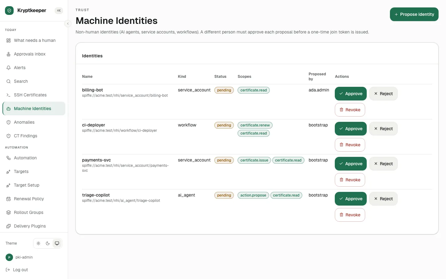This screenshot has height=279, width=446.
Task: Reject the payments-svc identity
Action: click(x=383, y=164)
